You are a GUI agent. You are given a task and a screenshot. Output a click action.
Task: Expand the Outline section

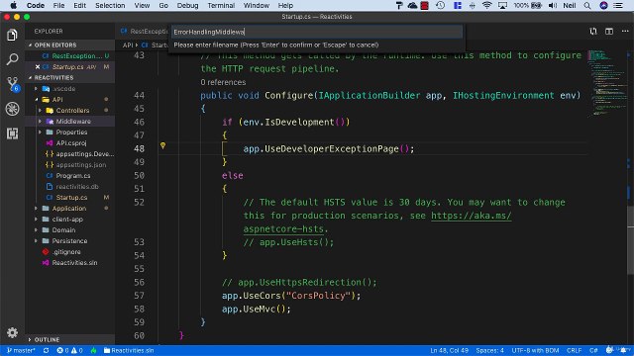coord(69,339)
